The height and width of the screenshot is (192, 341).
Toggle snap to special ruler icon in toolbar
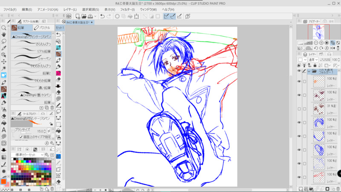click(x=173, y=16)
